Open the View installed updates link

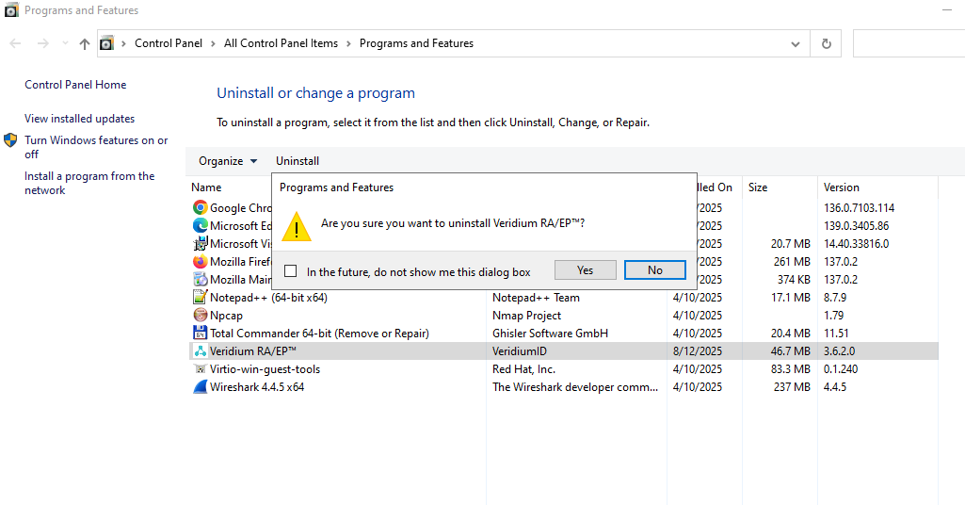coord(79,119)
